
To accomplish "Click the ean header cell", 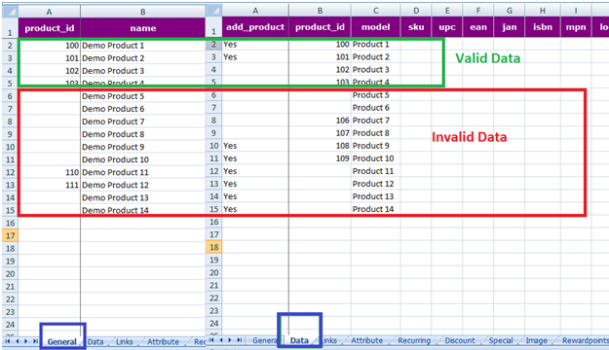I will point(478,27).
